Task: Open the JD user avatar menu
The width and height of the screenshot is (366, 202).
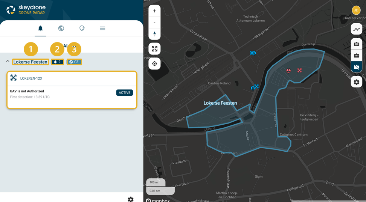Action: 356,10
